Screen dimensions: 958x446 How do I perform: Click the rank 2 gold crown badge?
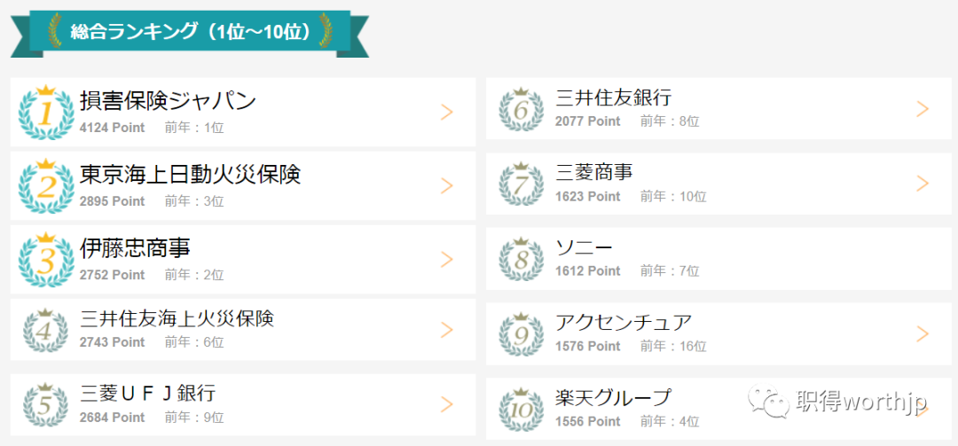[x=46, y=185]
